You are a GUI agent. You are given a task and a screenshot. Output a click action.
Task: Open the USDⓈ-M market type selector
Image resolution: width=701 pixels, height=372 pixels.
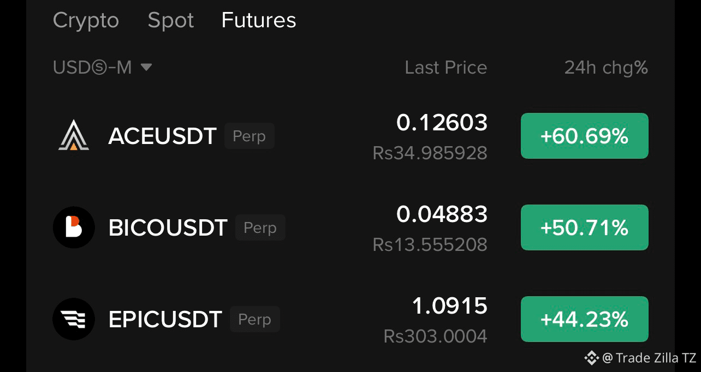[102, 68]
